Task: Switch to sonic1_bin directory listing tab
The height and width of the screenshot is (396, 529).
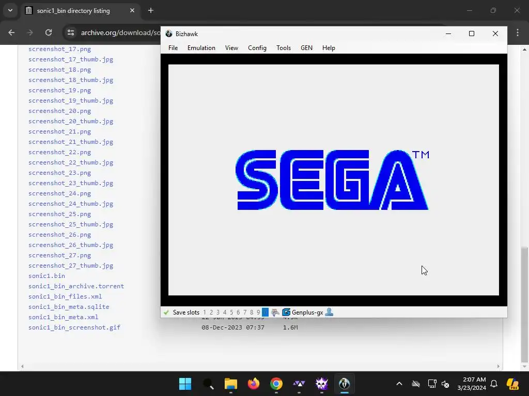Action: [x=73, y=11]
